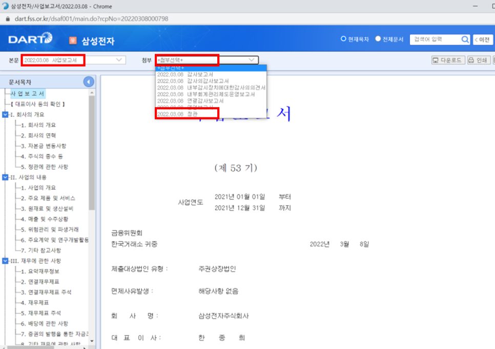
Task: Click the Chrome window icon in title bar
Action: point(5,6)
